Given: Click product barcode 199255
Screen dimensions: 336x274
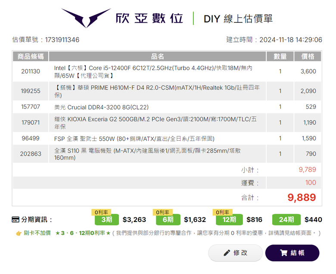Looking at the screenshot, I should point(31,91).
